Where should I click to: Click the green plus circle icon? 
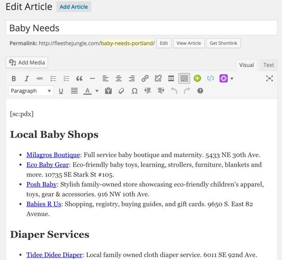click(x=197, y=78)
